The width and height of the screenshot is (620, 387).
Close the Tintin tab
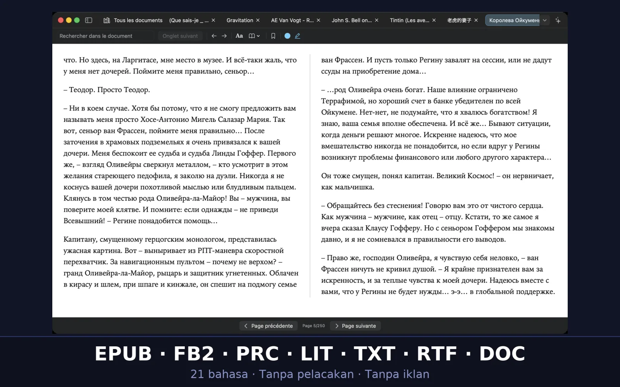point(434,20)
